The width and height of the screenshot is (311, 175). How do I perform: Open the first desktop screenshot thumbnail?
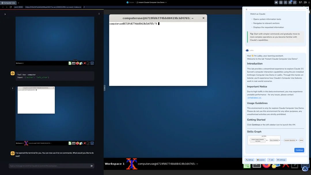55,41
